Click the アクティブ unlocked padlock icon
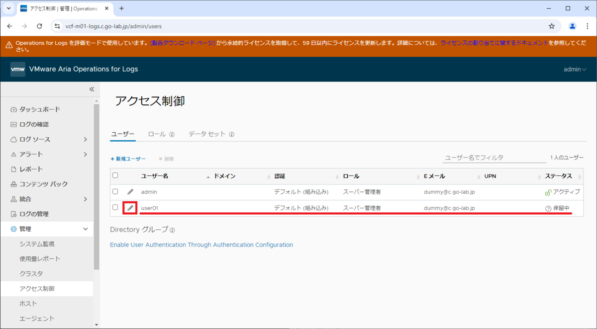The width and height of the screenshot is (597, 329). (x=548, y=192)
